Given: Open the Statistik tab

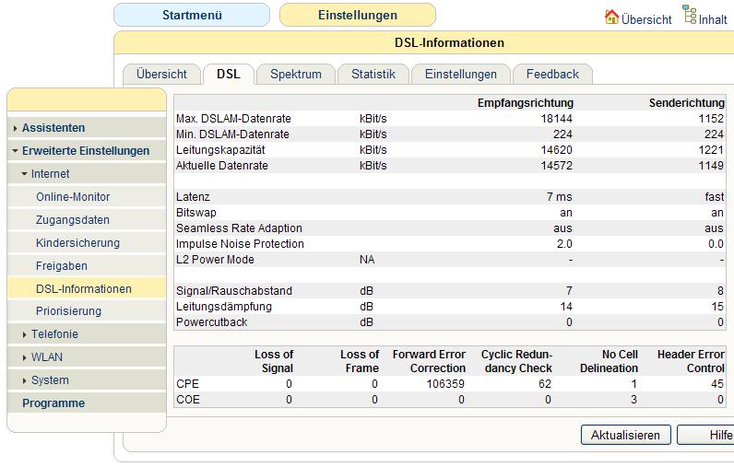Looking at the screenshot, I should click(x=373, y=75).
